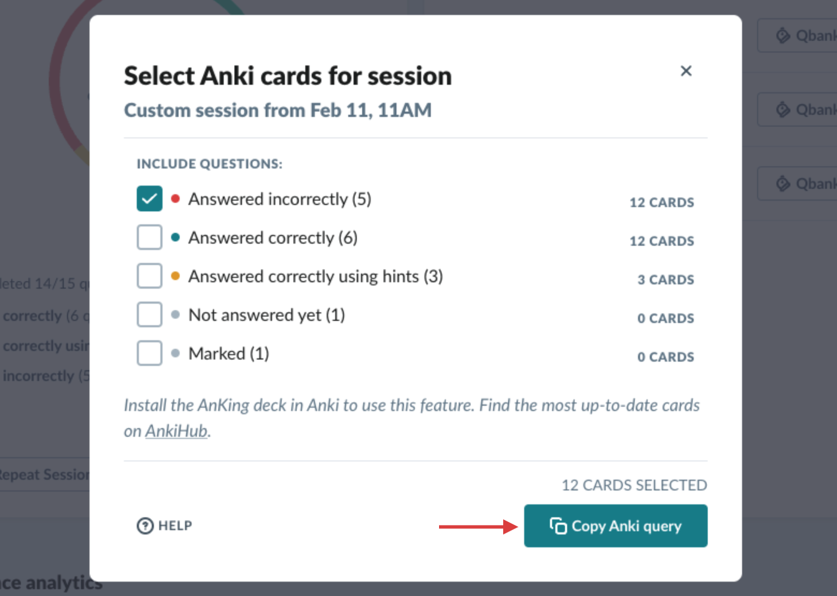837x596 pixels.
Task: Uncheck the Answered incorrectly checkbox
Action: click(149, 199)
